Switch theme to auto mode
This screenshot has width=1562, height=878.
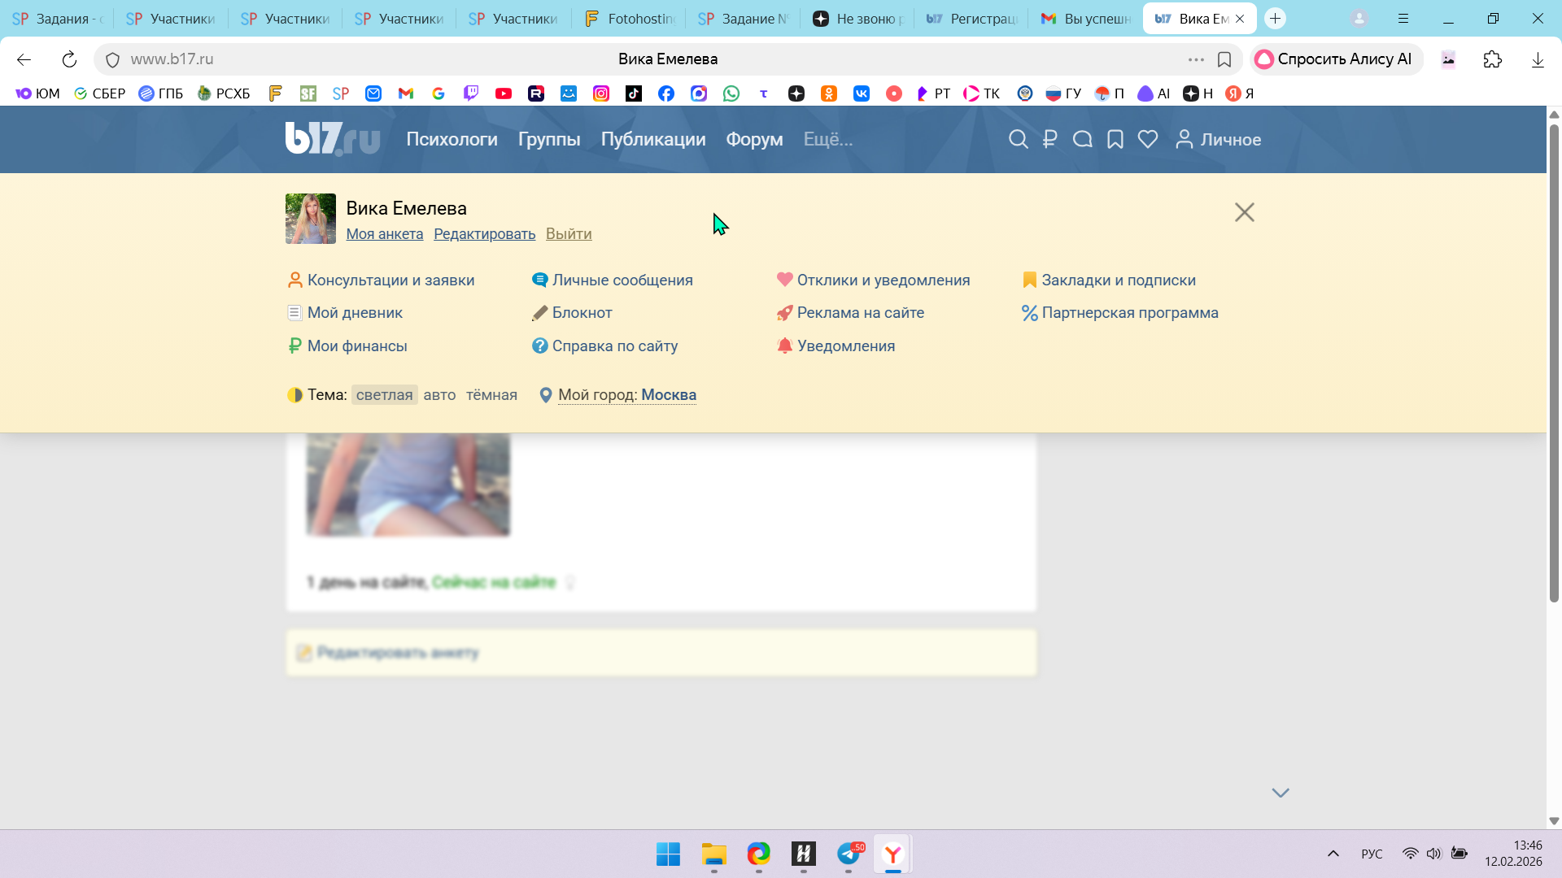pyautogui.click(x=439, y=395)
